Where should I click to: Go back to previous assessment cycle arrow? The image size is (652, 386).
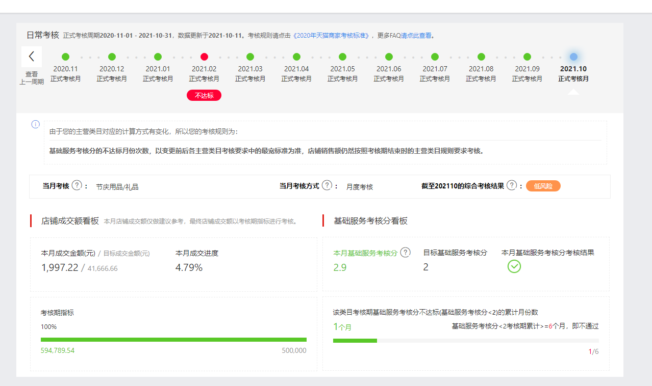(x=32, y=57)
